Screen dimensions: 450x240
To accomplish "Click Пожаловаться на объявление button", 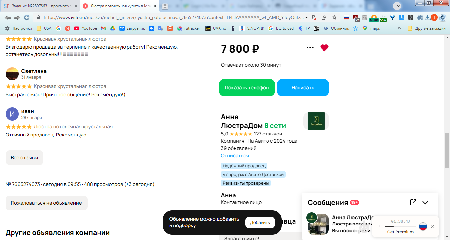I will [46, 203].
